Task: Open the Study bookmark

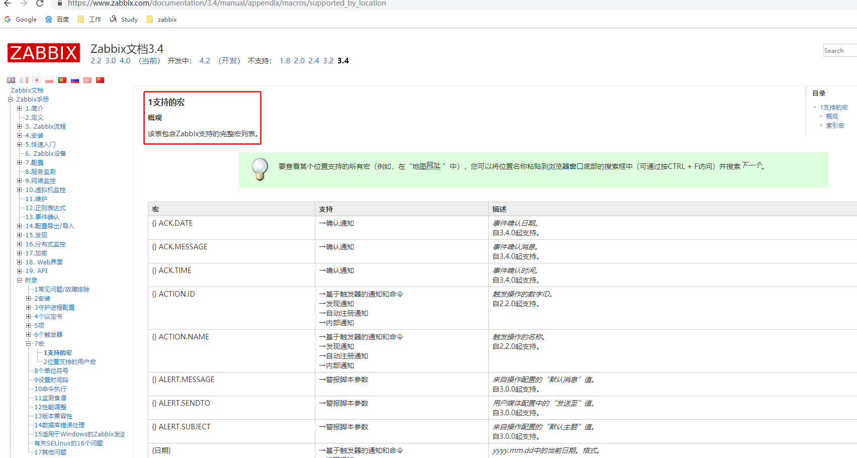Action: coord(124,19)
